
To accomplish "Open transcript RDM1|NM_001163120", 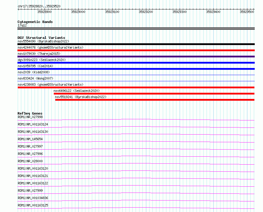I will coord(33,168).
